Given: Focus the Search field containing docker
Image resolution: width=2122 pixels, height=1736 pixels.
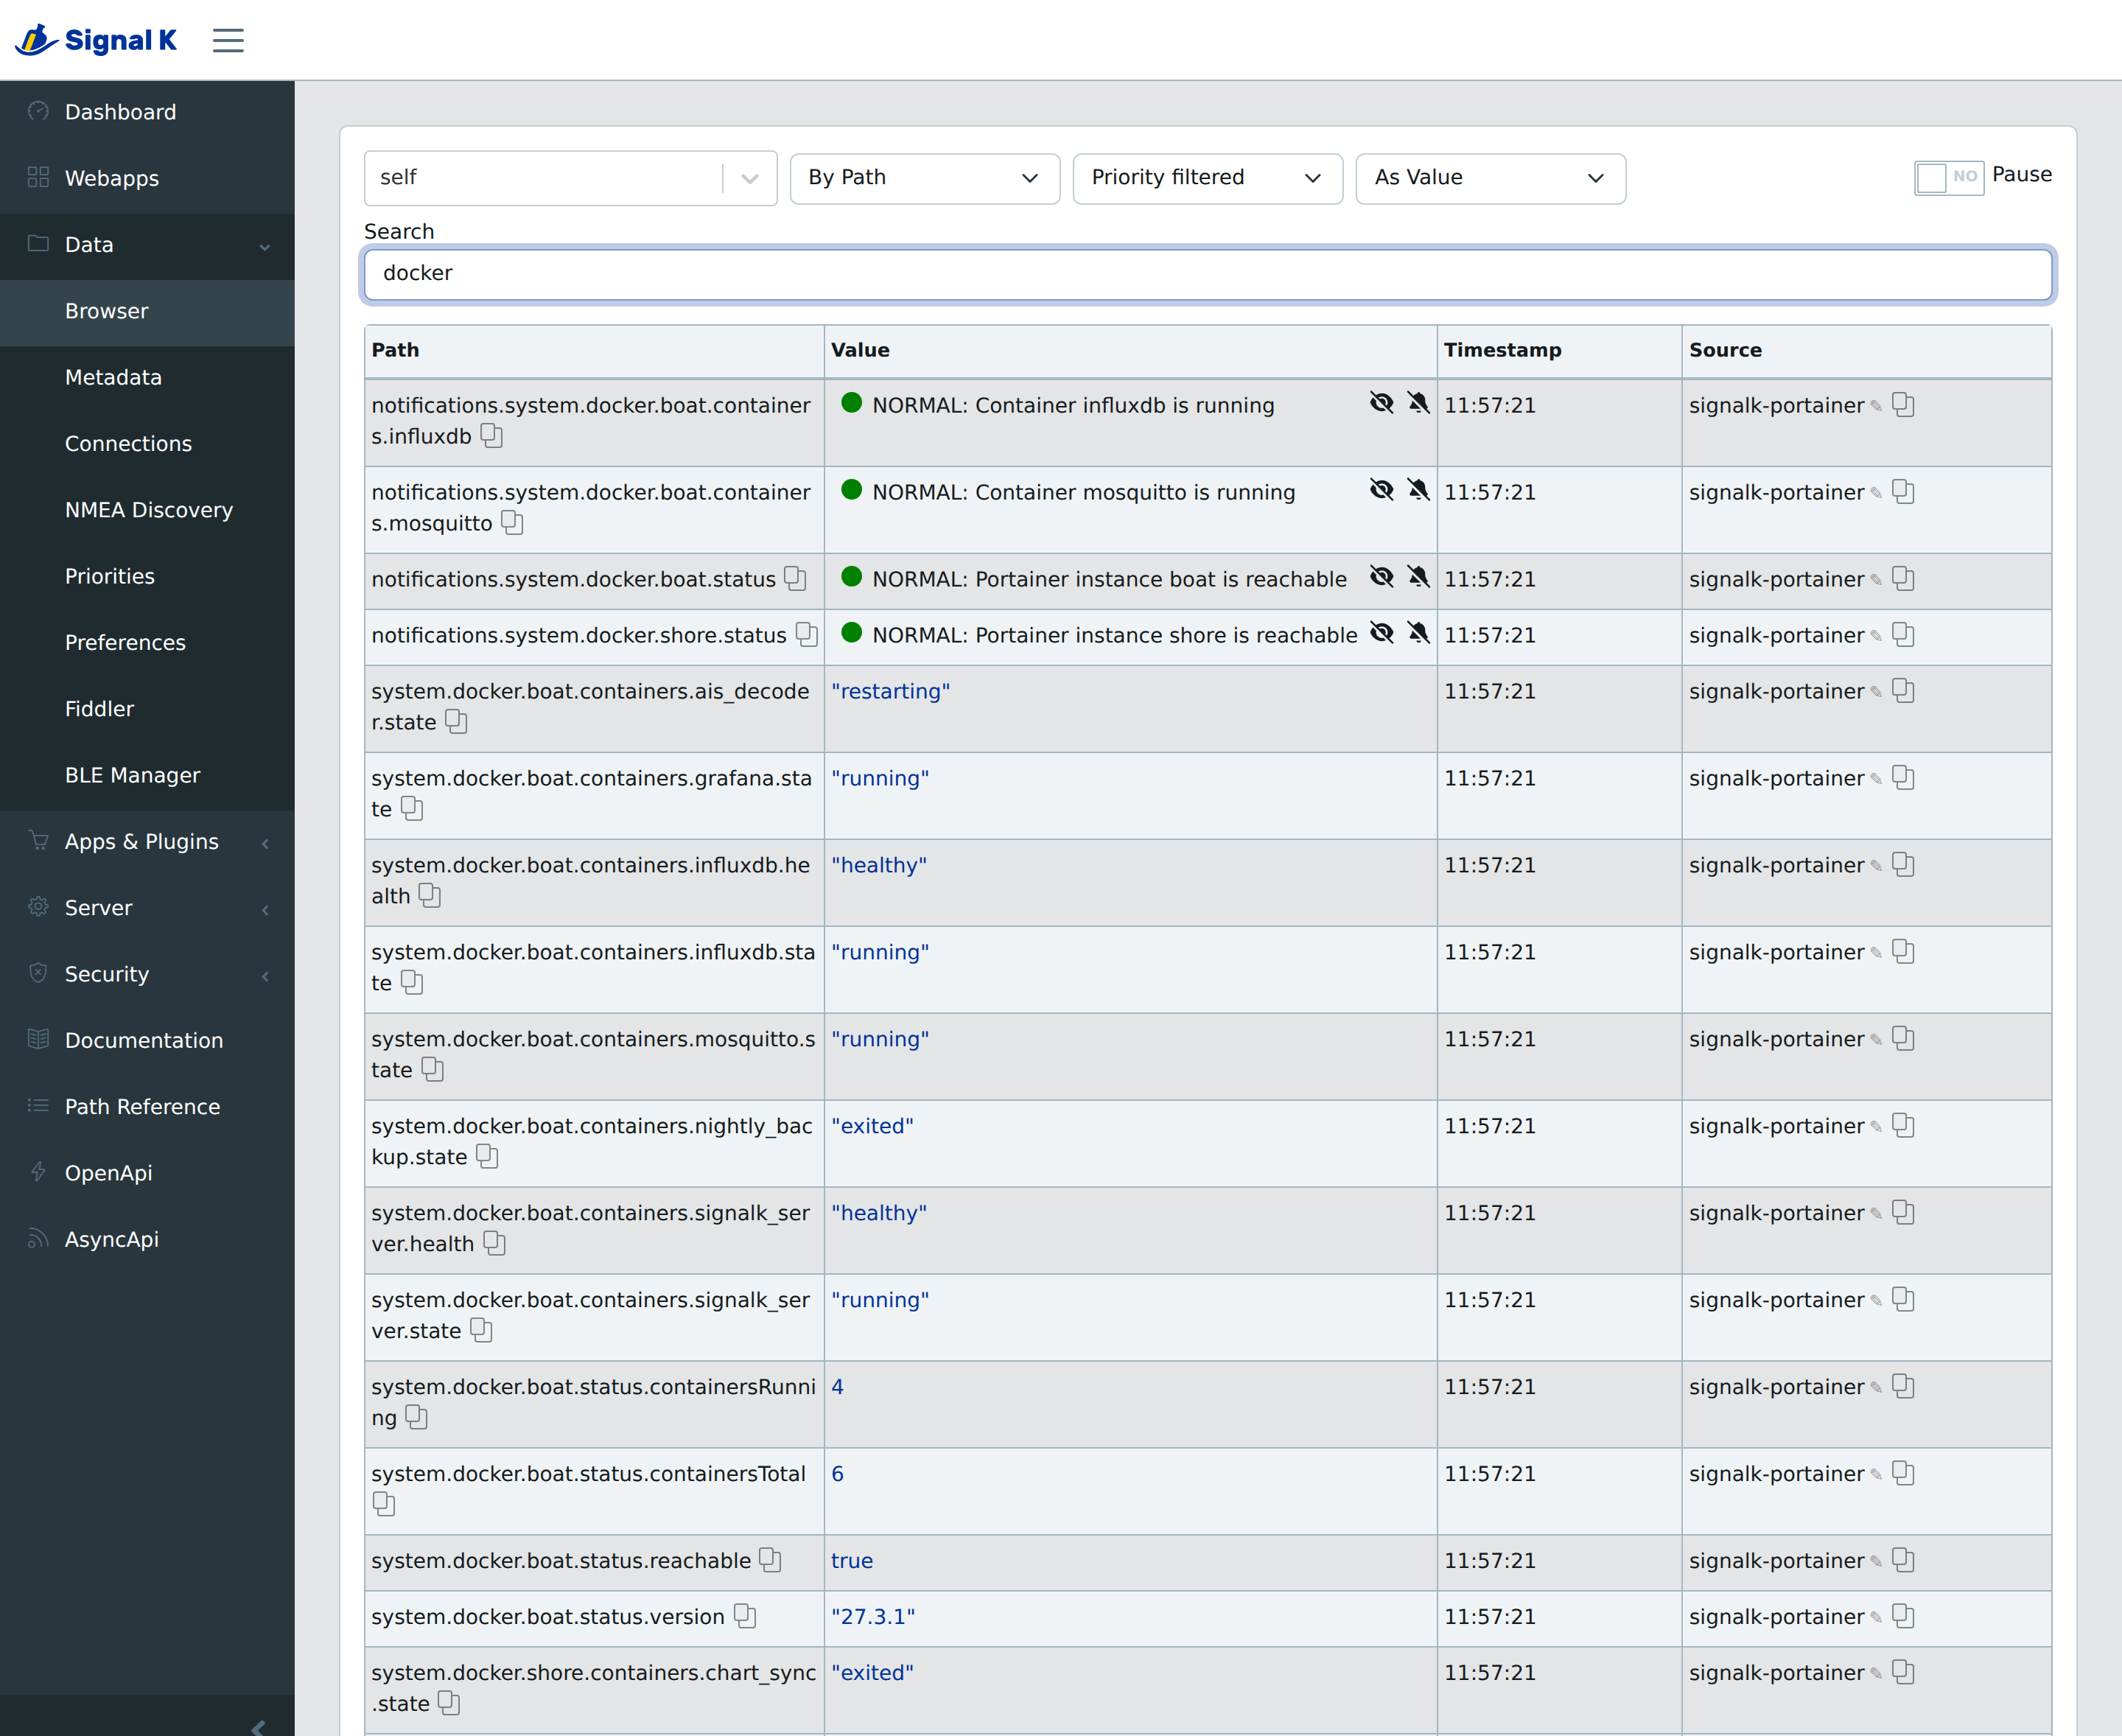Looking at the screenshot, I should click(x=1207, y=274).
